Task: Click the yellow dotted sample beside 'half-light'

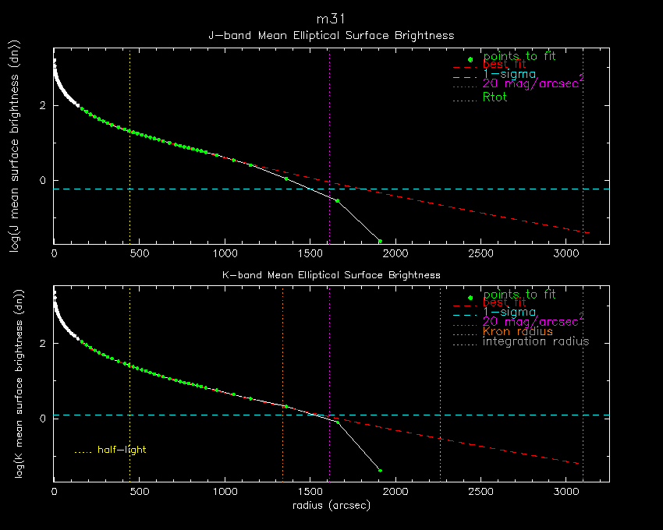Action: click(83, 450)
